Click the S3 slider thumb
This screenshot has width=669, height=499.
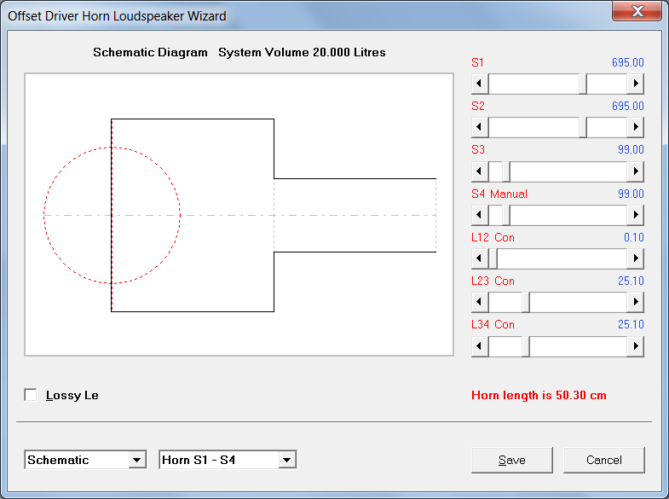[x=506, y=171]
